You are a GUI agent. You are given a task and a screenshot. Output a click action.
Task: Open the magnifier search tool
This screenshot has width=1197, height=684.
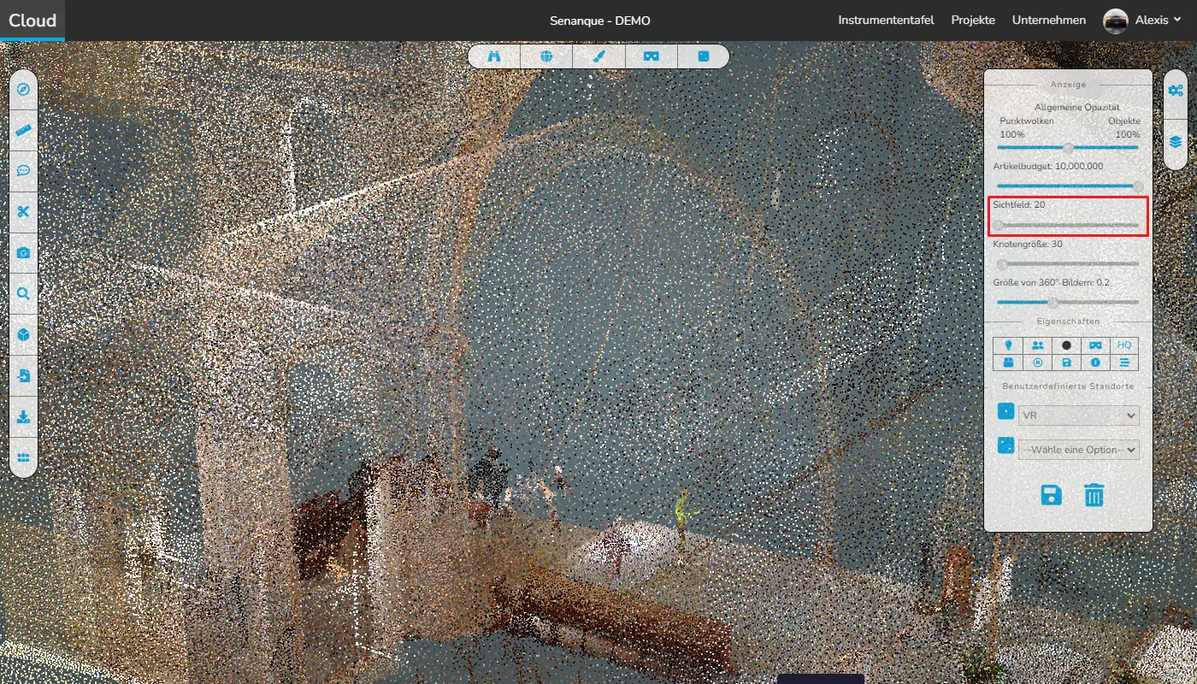click(x=23, y=293)
